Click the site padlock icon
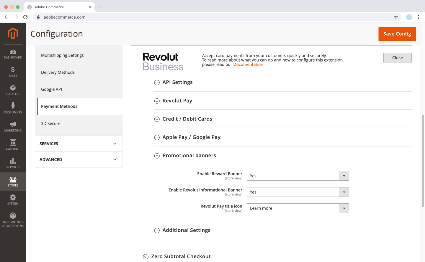 [x=38, y=17]
